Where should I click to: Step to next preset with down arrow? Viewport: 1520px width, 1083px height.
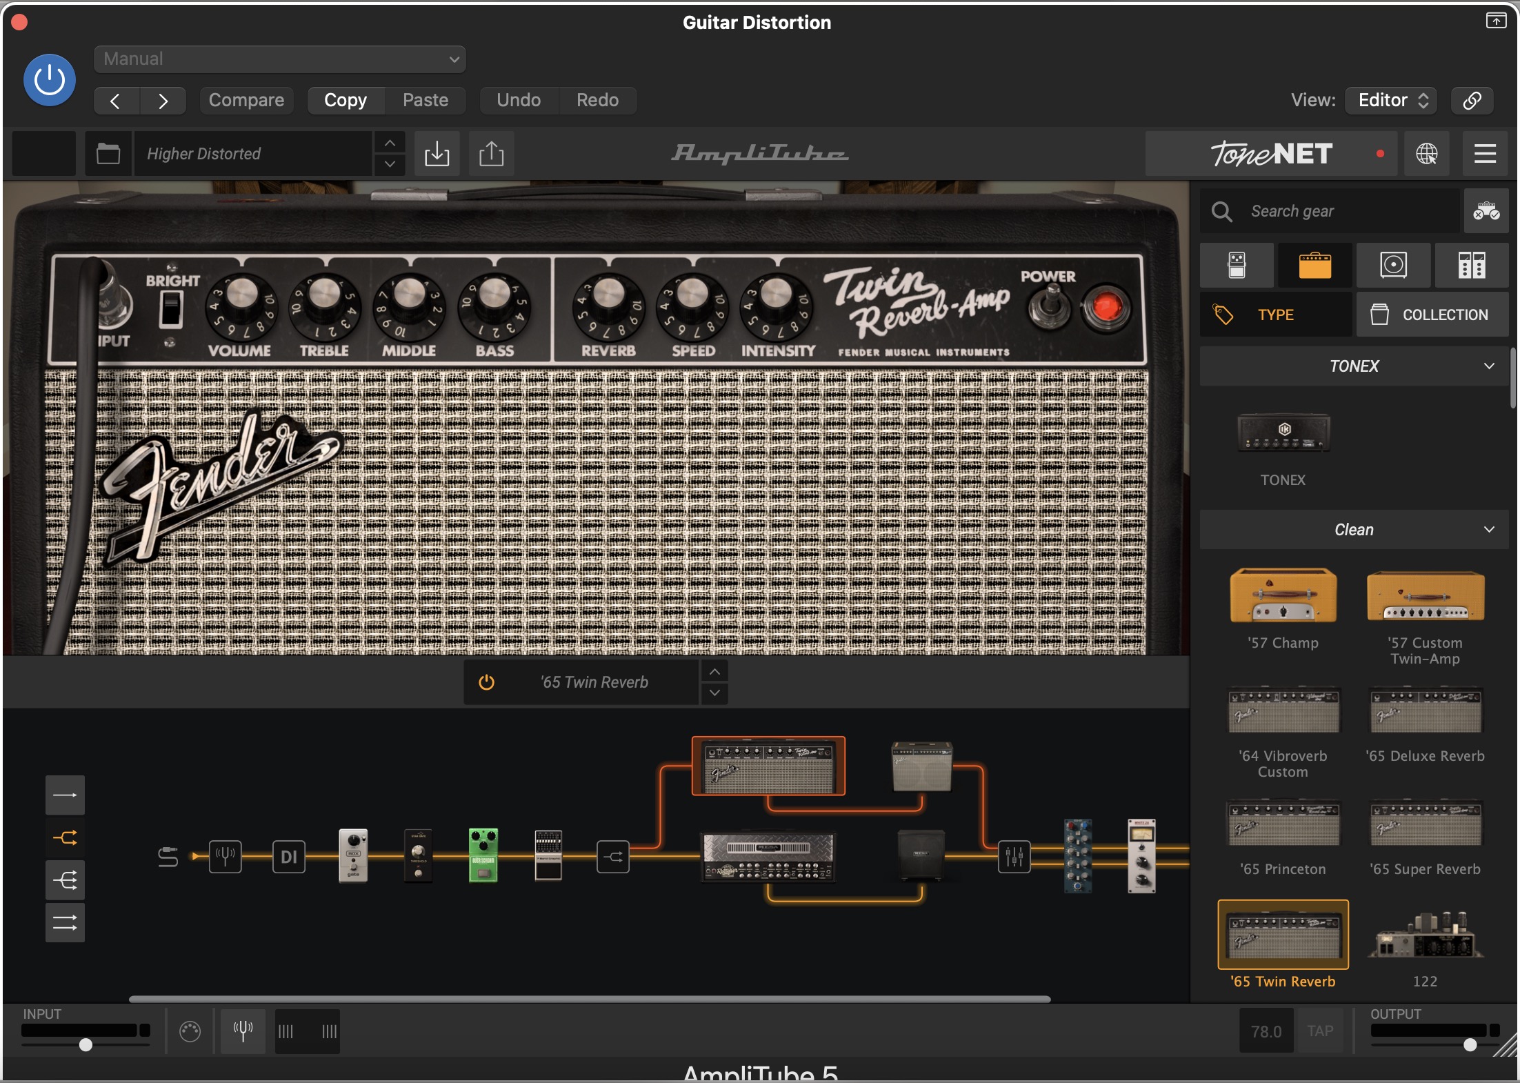[x=390, y=164]
